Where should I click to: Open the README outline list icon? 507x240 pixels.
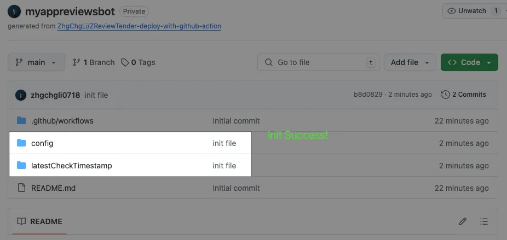point(483,221)
